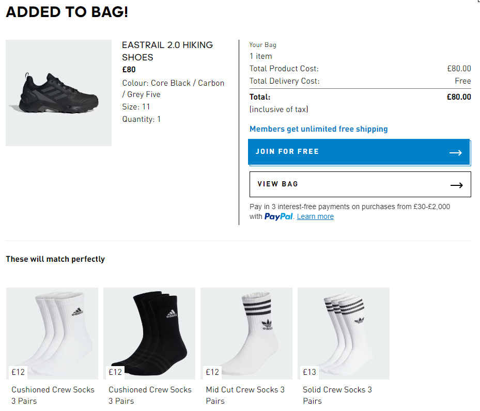480x411 pixels.
Task: Click the Eastrail 2.0 Hiking Shoes title
Action: (x=167, y=51)
